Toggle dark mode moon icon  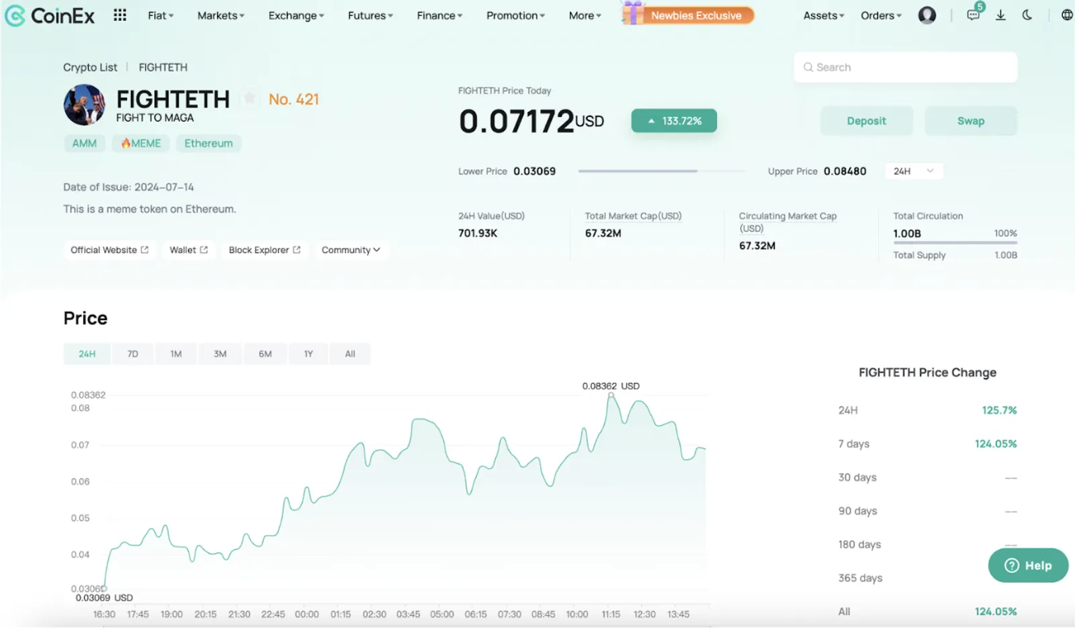click(x=1027, y=15)
